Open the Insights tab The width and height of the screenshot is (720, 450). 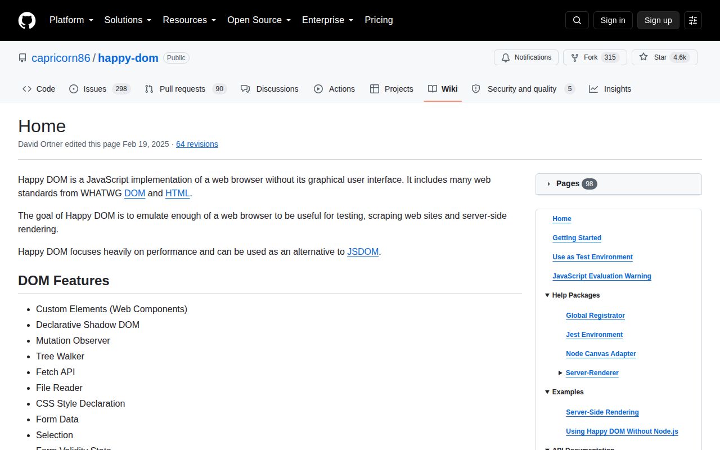[610, 89]
